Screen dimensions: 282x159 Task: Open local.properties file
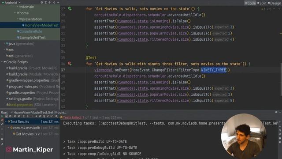(31, 105)
